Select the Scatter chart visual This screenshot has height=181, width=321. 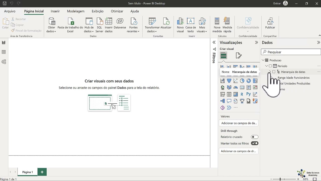[235, 81]
